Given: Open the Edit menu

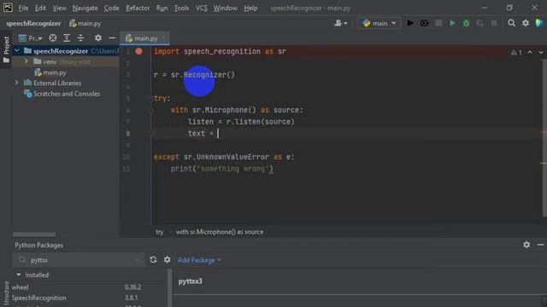Looking at the screenshot, I should tap(40, 8).
